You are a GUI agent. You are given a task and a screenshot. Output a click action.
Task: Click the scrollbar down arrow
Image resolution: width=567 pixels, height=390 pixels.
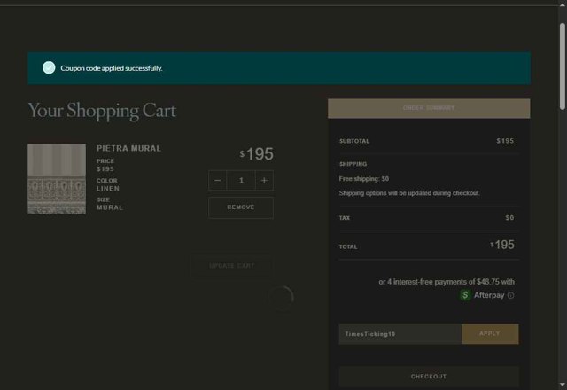point(563,384)
